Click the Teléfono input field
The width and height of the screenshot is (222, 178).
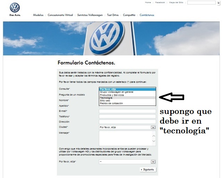pos(127,116)
